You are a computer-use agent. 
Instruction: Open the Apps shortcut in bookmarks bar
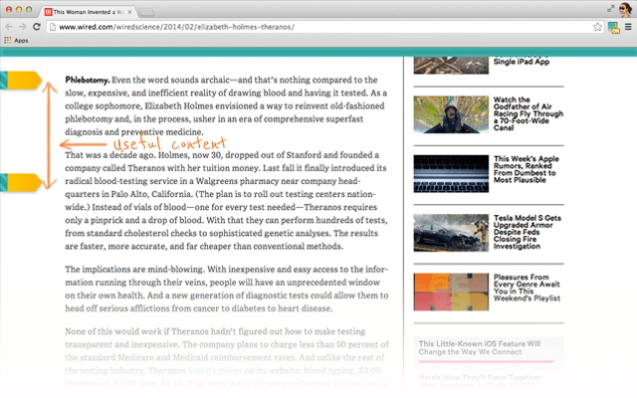click(16, 40)
